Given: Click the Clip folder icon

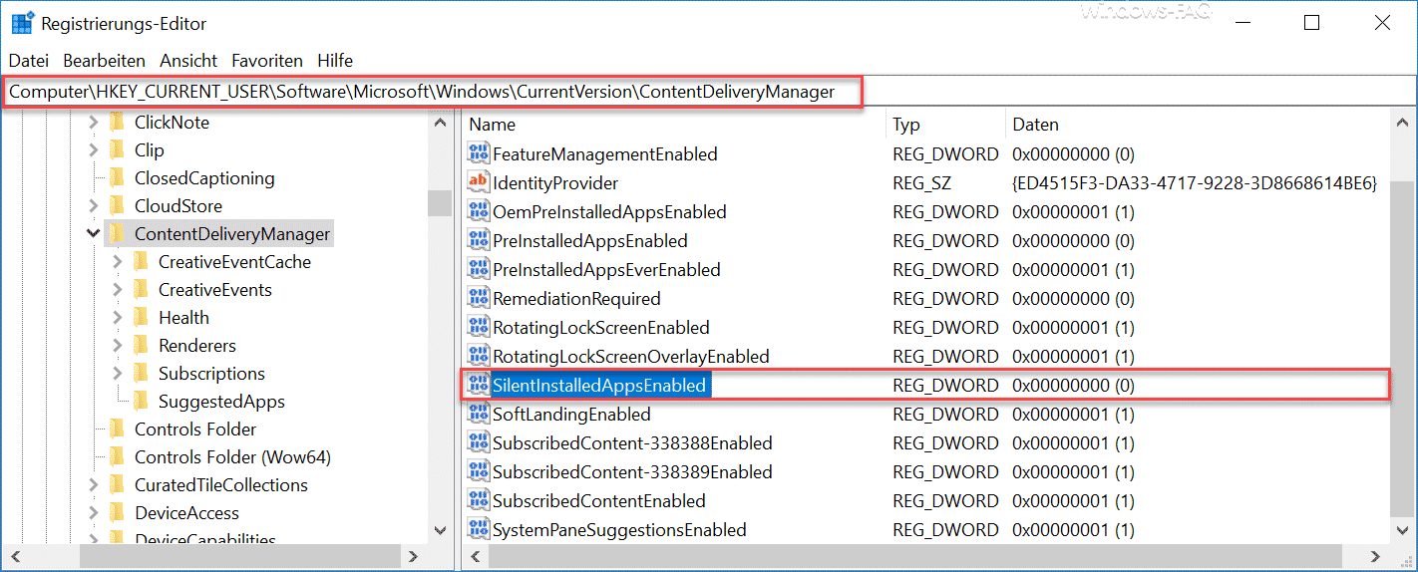Looking at the screenshot, I should [117, 150].
